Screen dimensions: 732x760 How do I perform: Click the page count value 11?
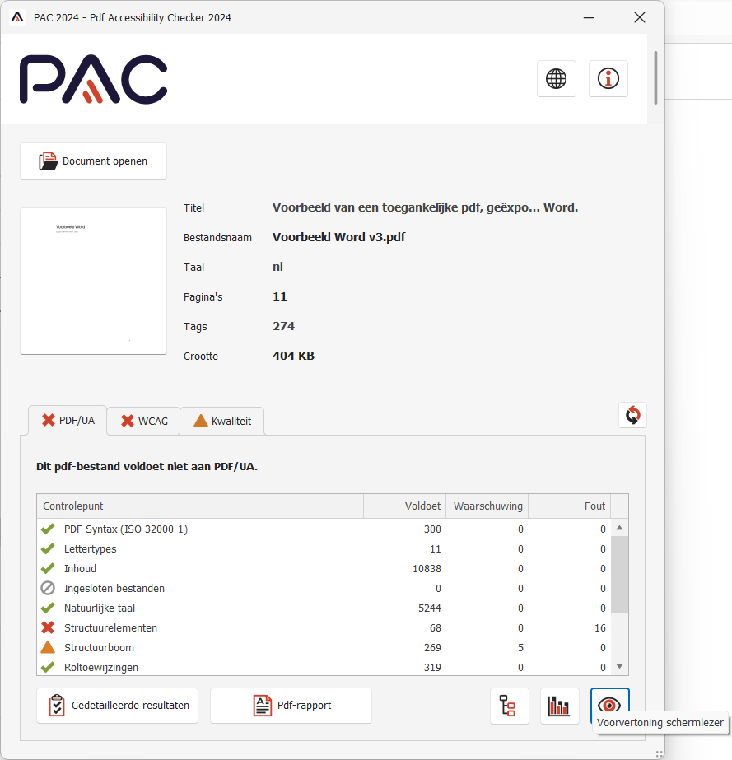tap(280, 296)
